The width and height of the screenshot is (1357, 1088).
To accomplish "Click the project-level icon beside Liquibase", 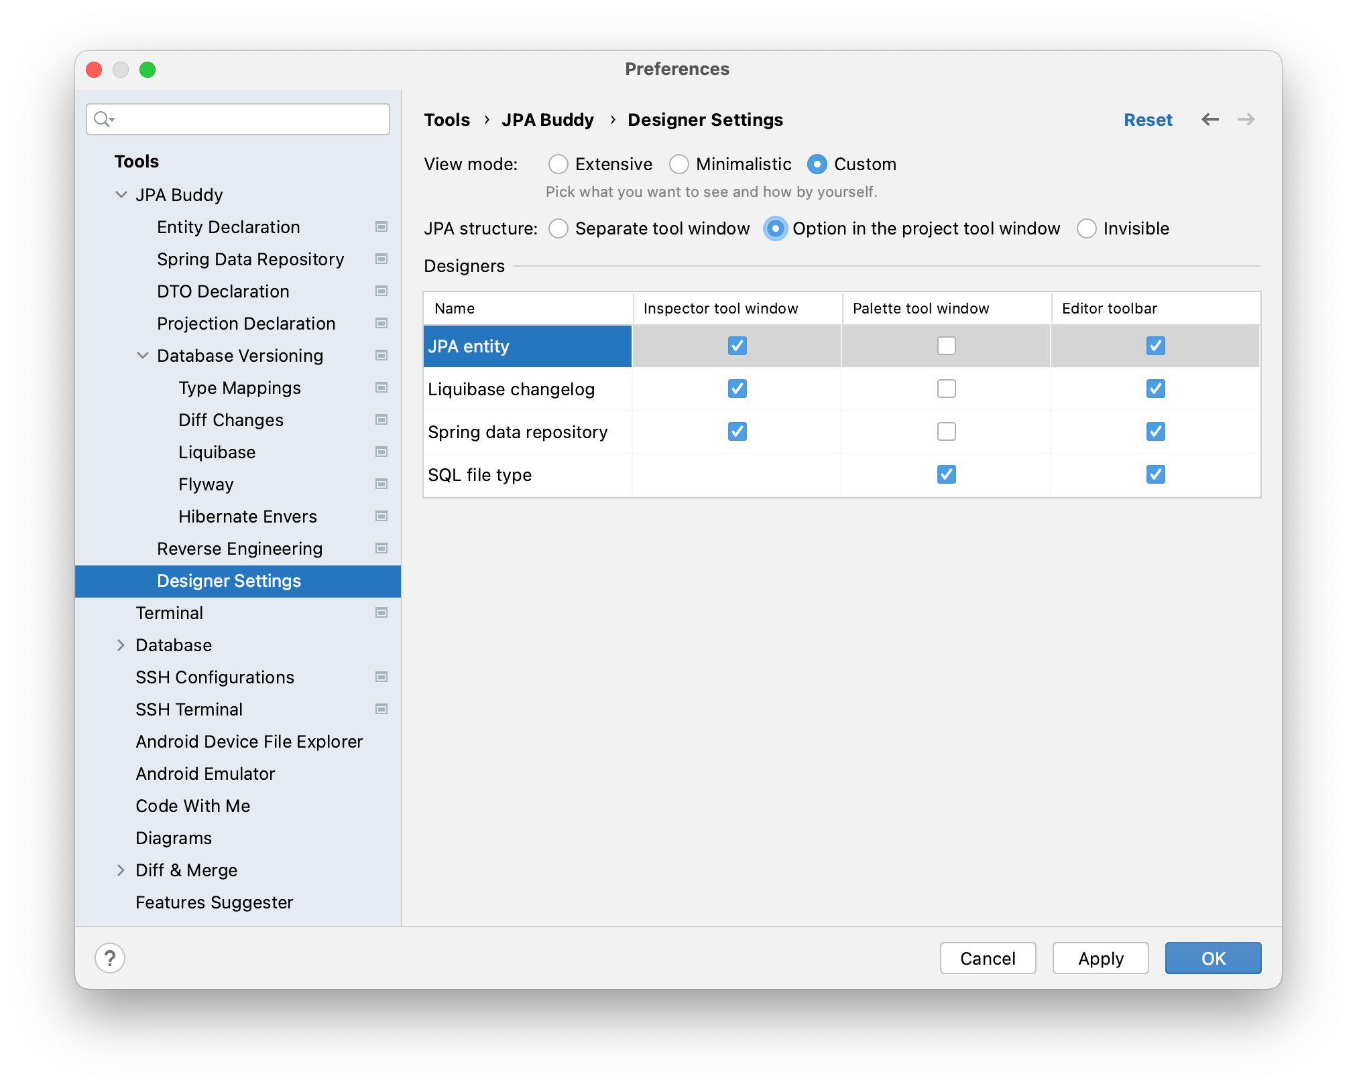I will 381,452.
